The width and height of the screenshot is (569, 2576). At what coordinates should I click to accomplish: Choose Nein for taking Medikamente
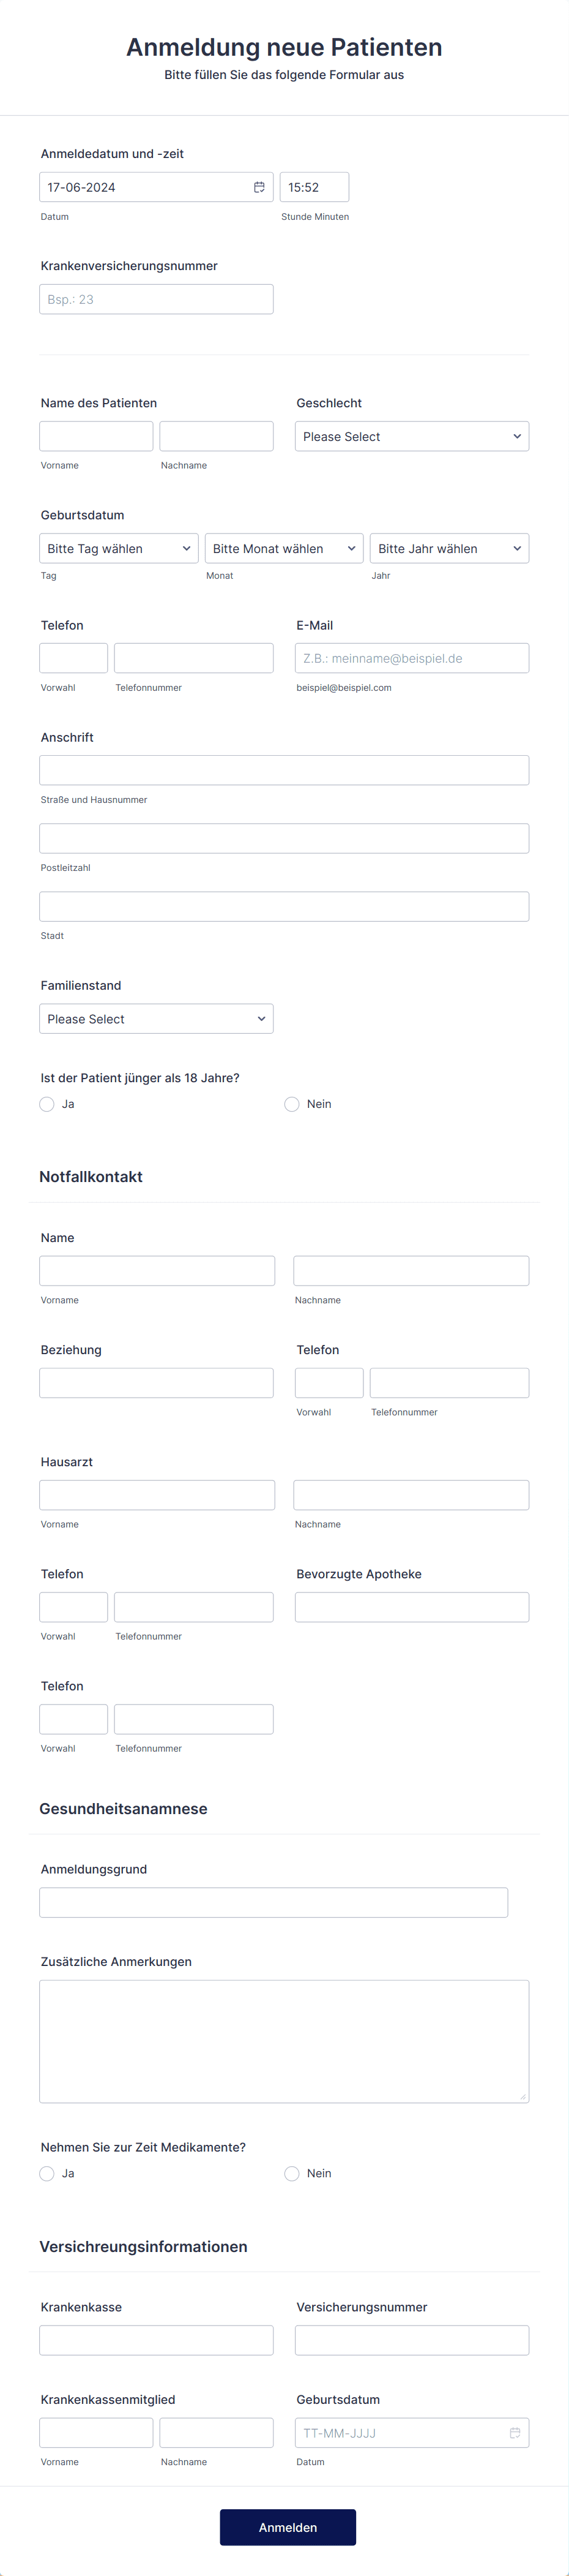coord(291,2173)
